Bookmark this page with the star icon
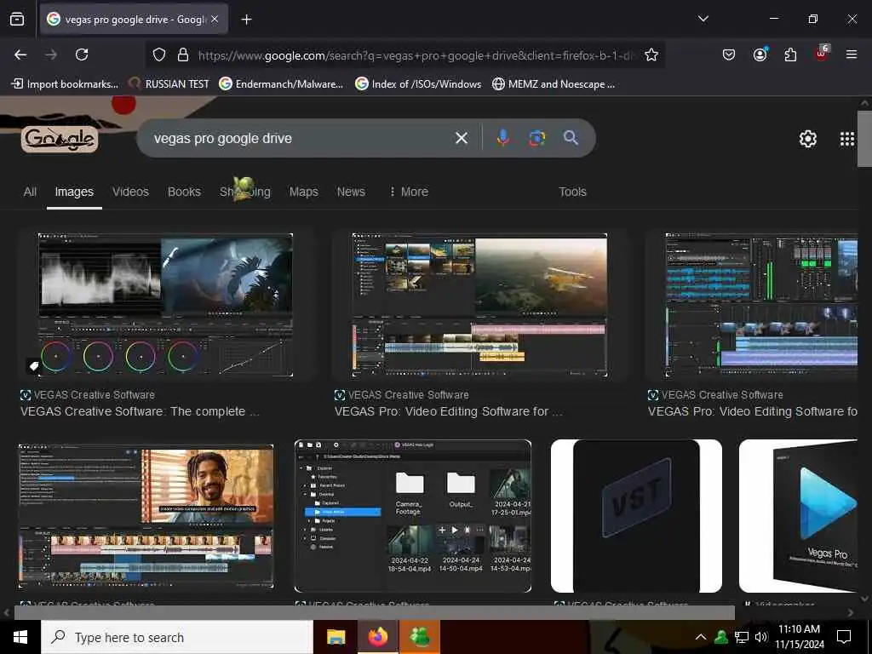Image resolution: width=872 pixels, height=654 pixels. [x=651, y=55]
